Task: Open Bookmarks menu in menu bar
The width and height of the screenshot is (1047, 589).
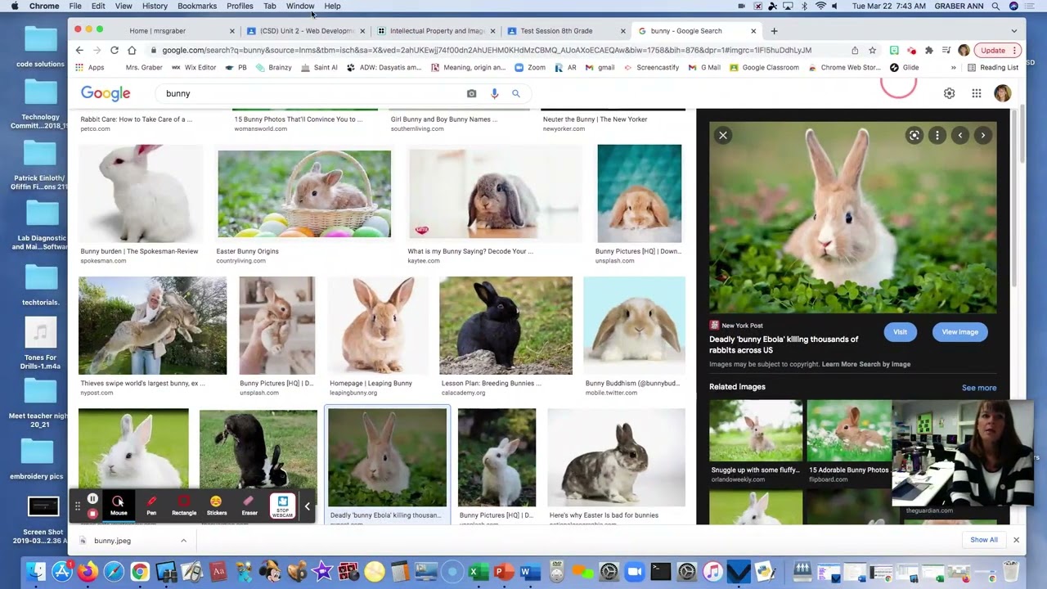Action: (x=197, y=6)
